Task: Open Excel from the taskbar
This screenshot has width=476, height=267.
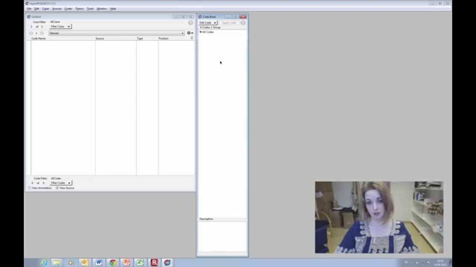Action: click(x=140, y=263)
